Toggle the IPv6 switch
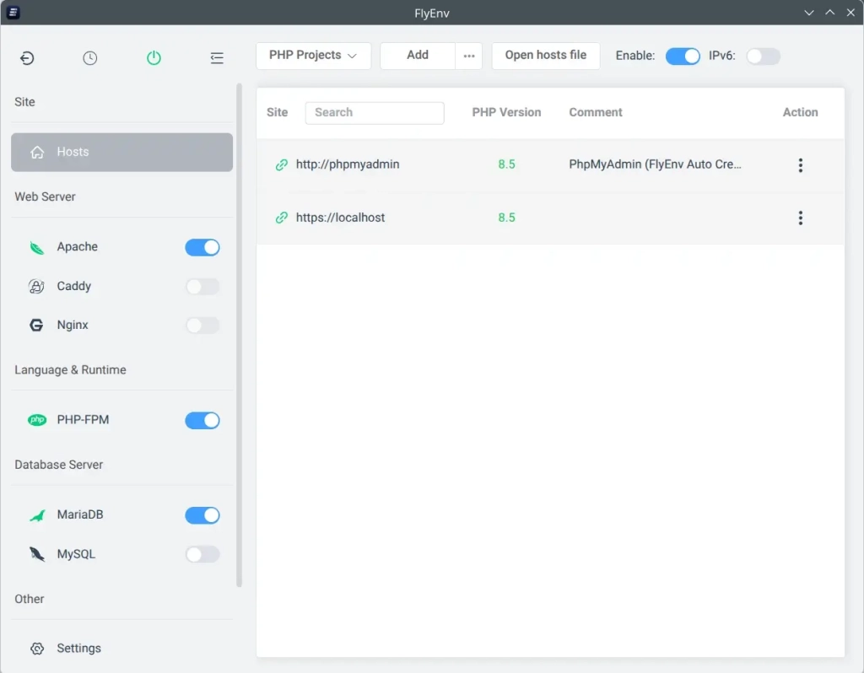This screenshot has height=673, width=864. [x=763, y=56]
